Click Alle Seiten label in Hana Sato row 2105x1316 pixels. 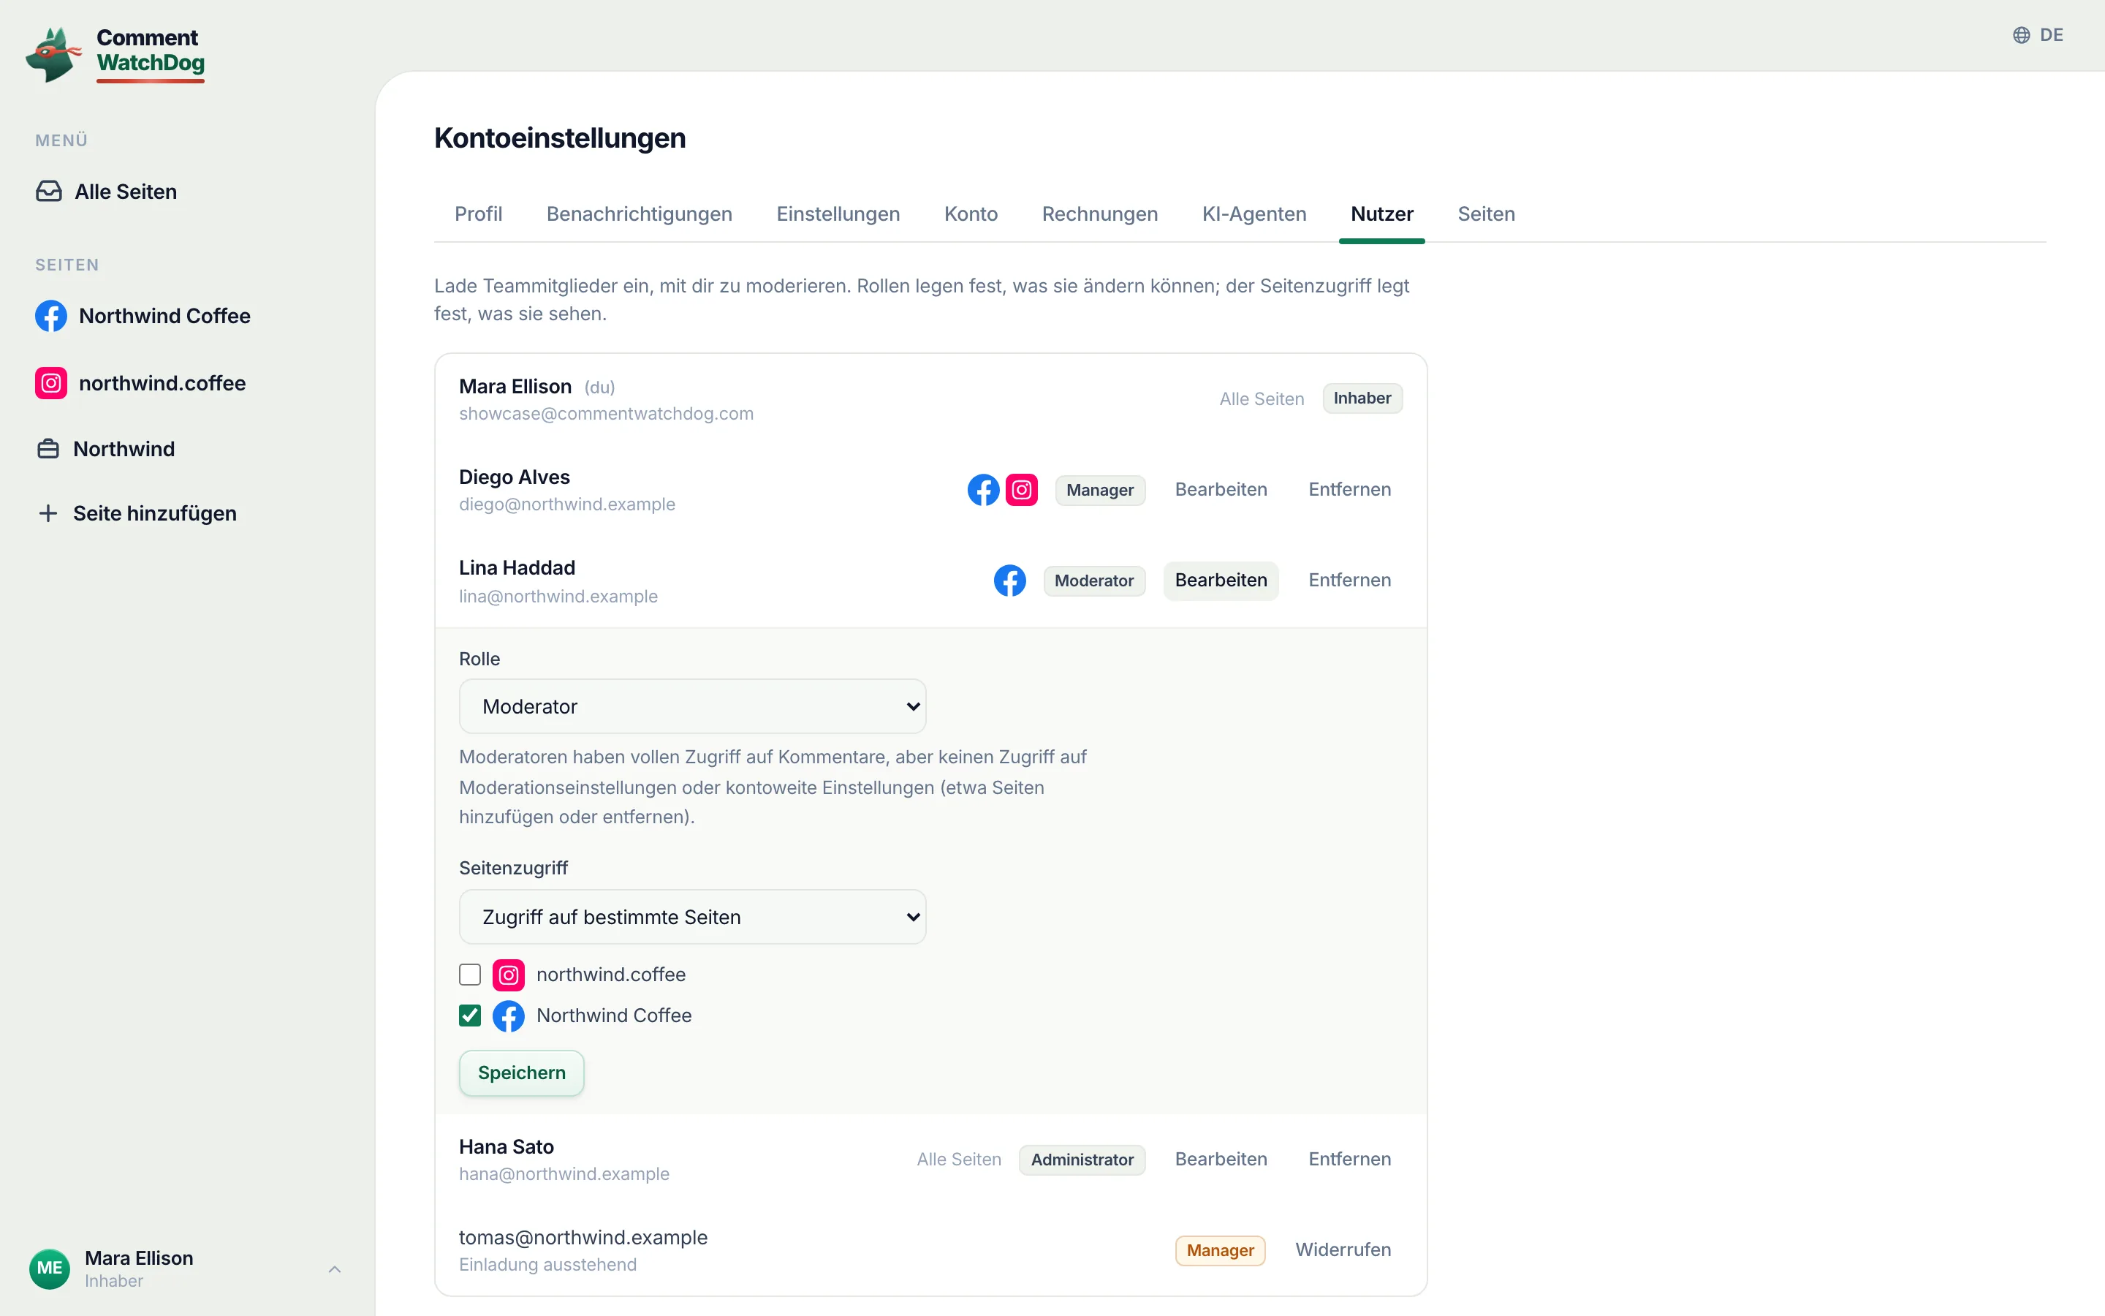coord(958,1160)
